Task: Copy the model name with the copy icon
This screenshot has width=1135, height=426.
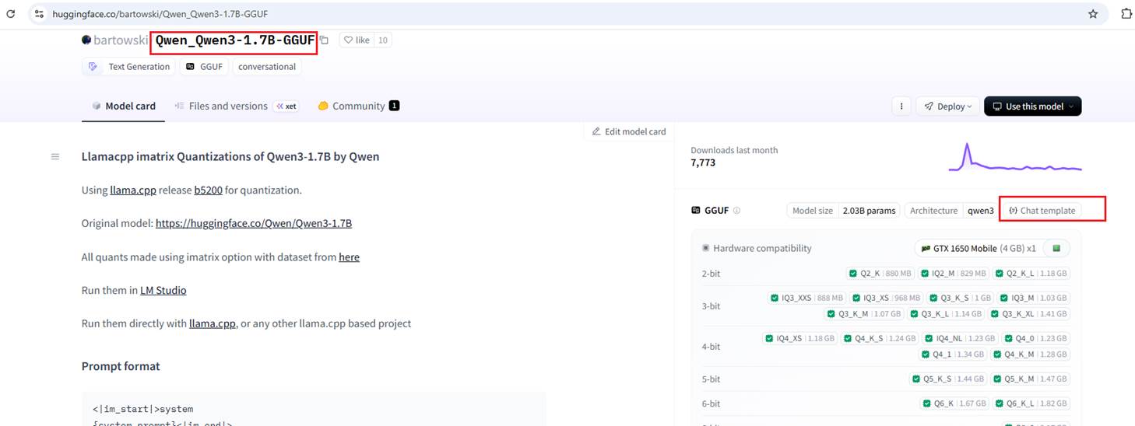Action: [325, 40]
